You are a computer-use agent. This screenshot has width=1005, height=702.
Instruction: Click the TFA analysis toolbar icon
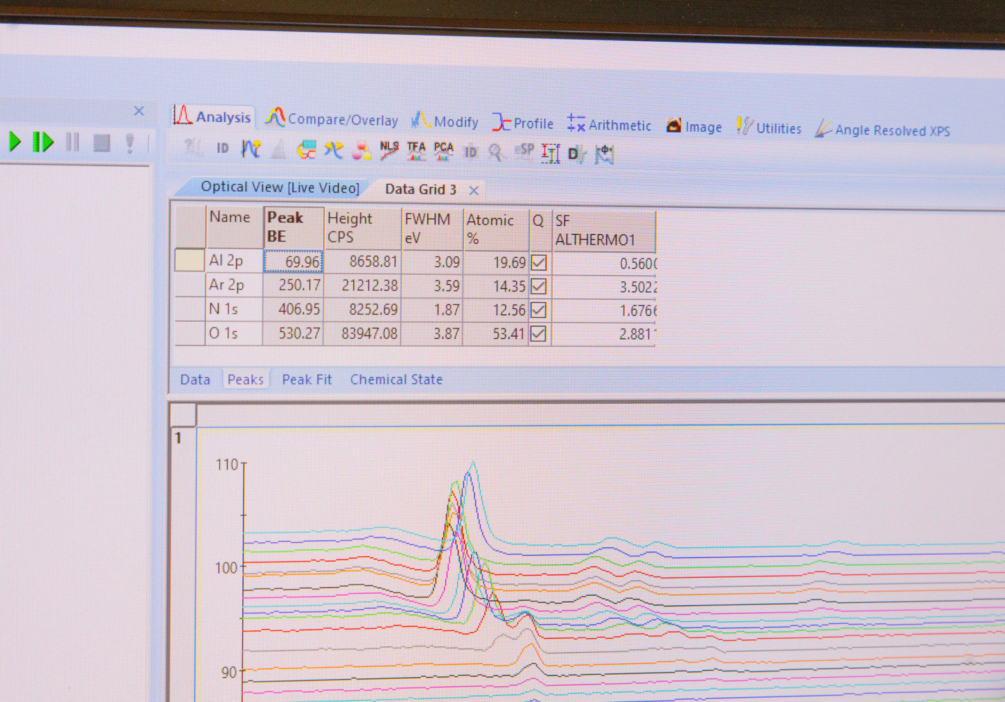click(416, 151)
